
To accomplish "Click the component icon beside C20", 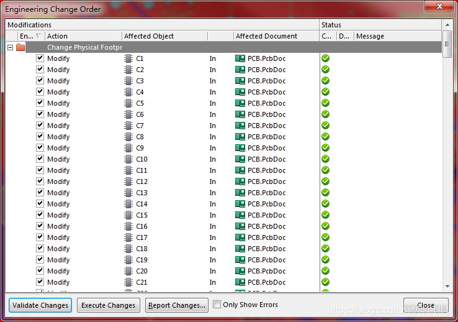I will 128,271.
